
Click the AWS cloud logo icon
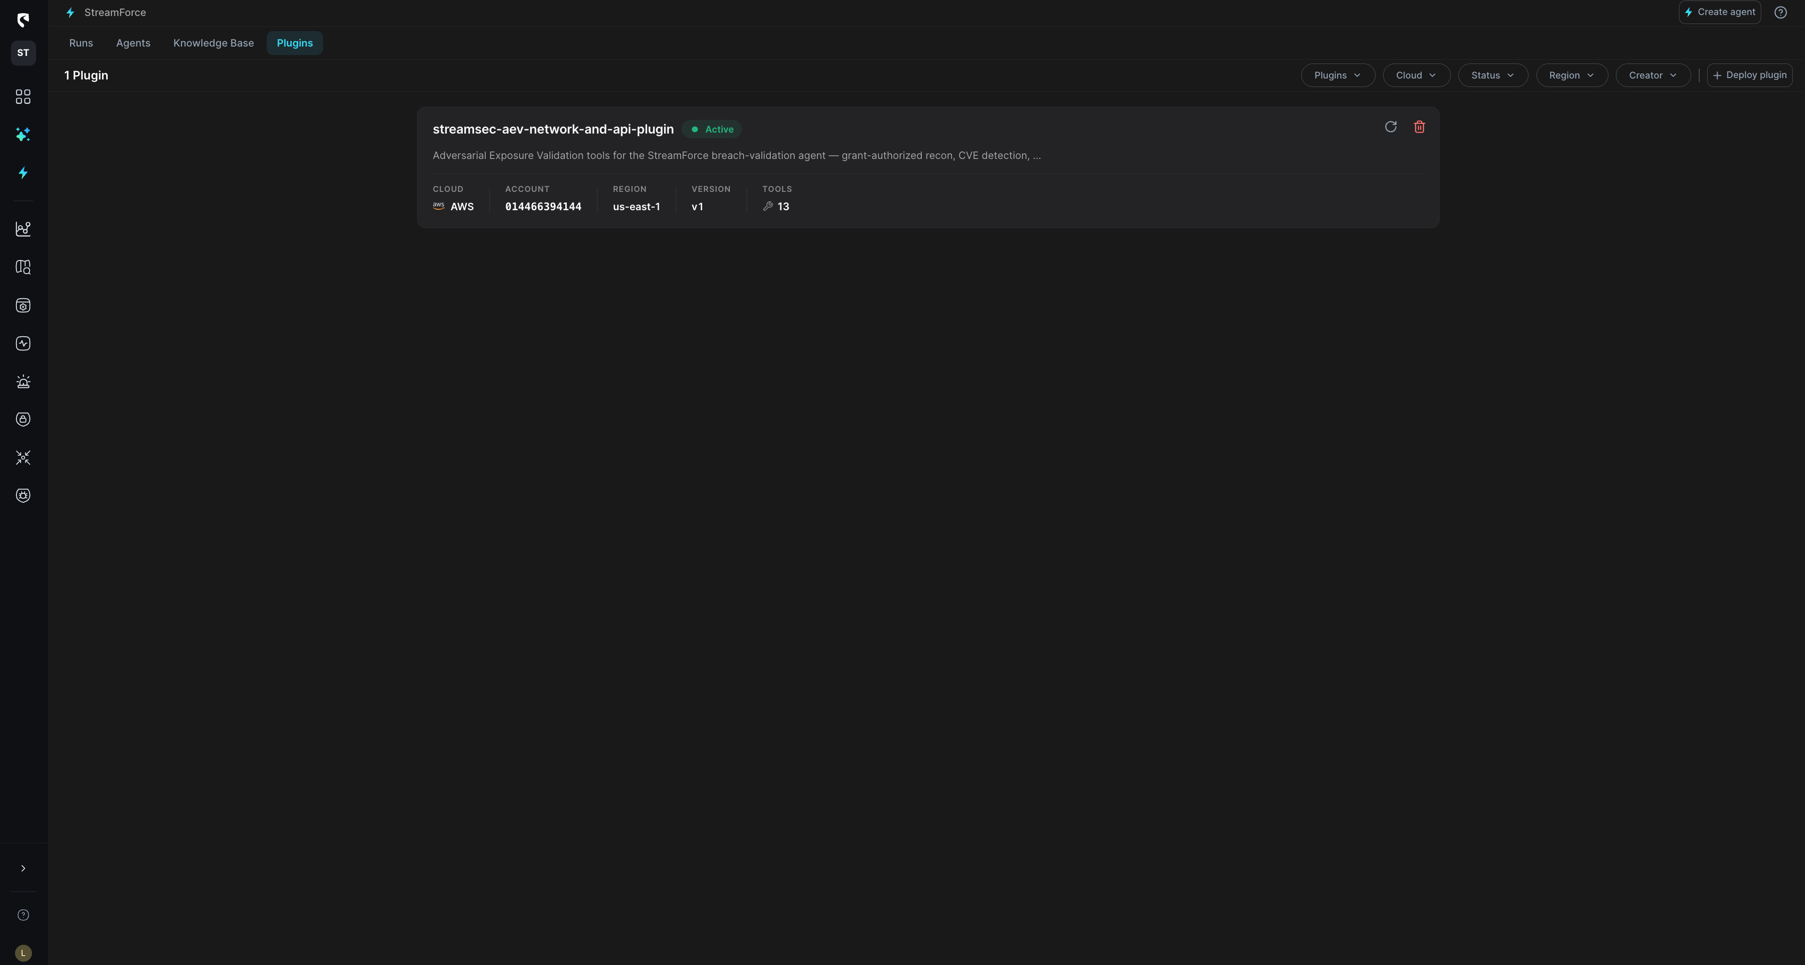click(439, 206)
